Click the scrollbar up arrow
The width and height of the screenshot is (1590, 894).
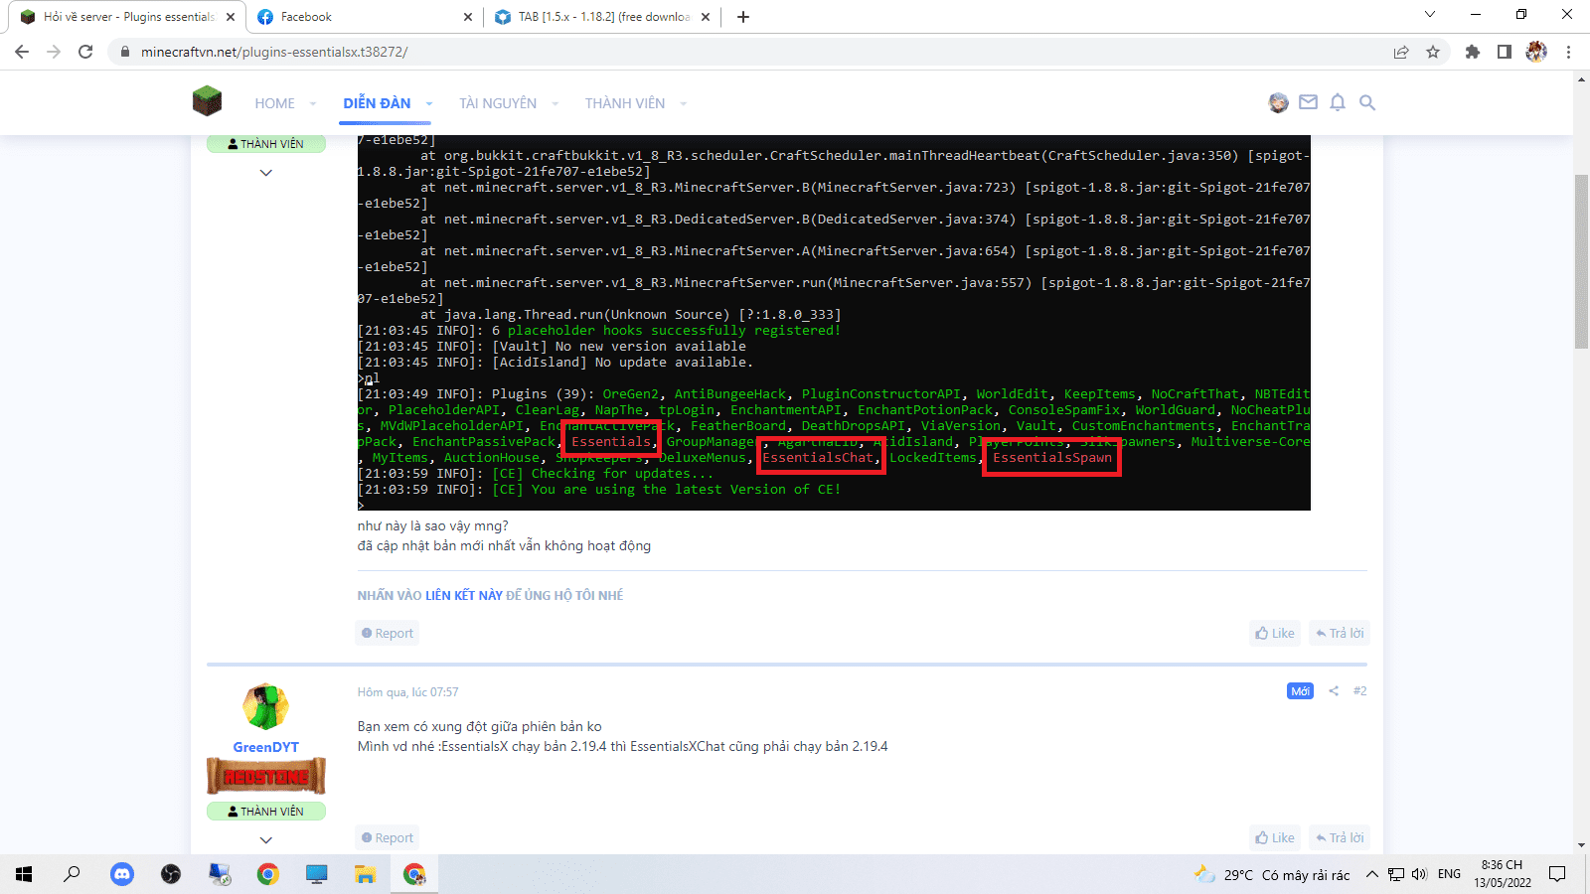click(x=1581, y=78)
